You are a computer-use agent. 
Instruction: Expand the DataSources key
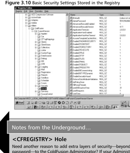pyautogui.click(x=36, y=56)
